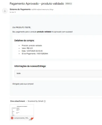Click the 'teste' access information box

[58, 73]
